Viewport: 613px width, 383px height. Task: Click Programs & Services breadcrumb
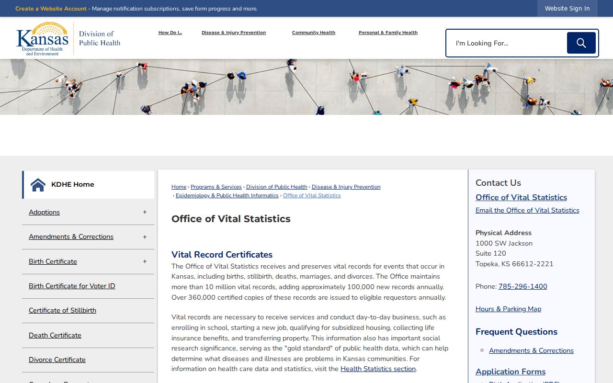[216, 187]
